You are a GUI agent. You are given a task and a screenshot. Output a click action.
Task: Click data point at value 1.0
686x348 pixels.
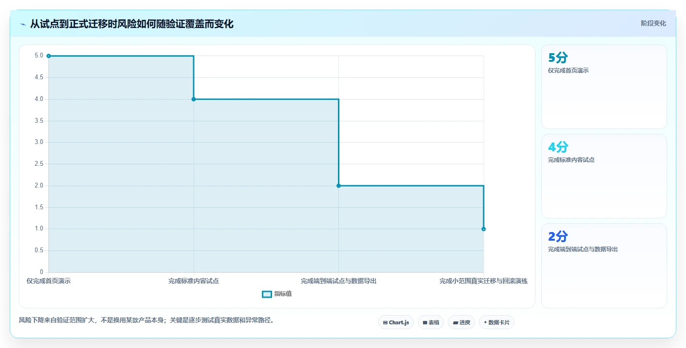tap(484, 229)
